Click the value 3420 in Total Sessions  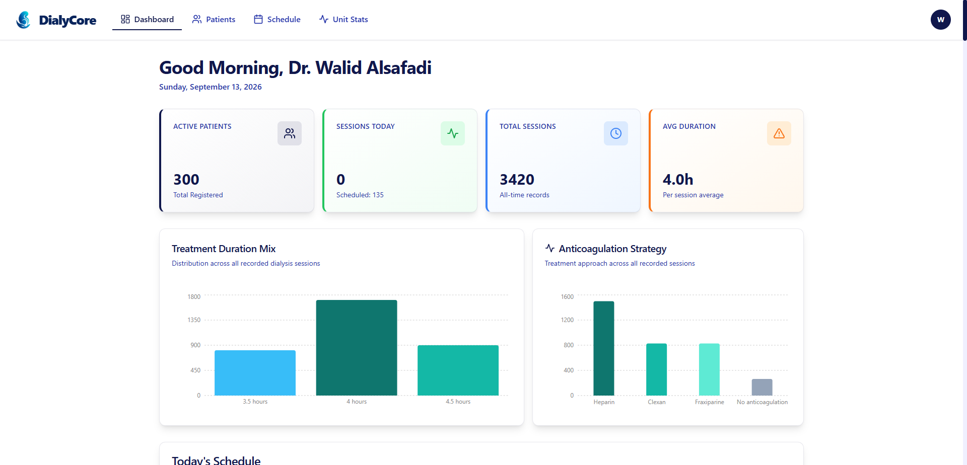click(517, 180)
